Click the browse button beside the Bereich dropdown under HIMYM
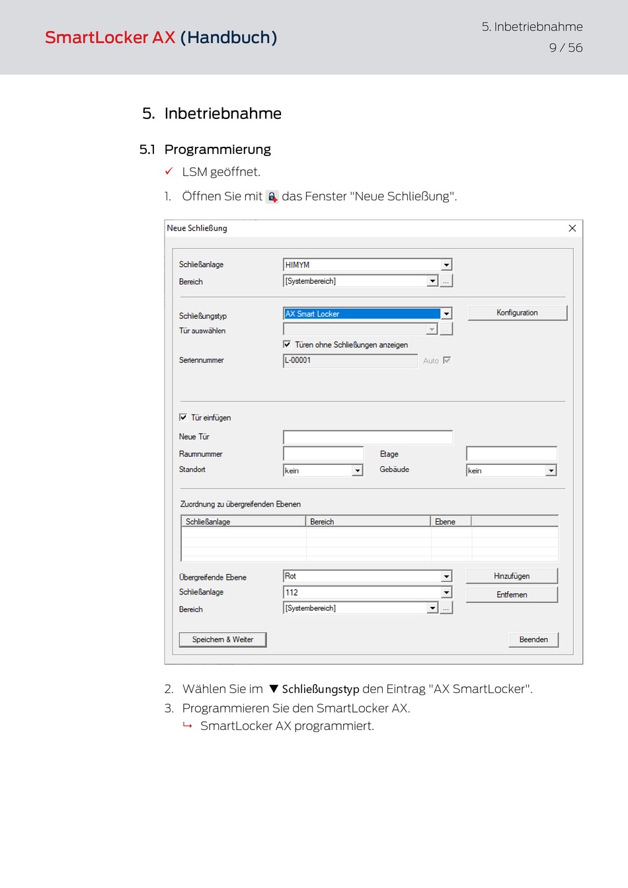Image resolution: width=628 pixels, height=888 pixels. click(447, 281)
